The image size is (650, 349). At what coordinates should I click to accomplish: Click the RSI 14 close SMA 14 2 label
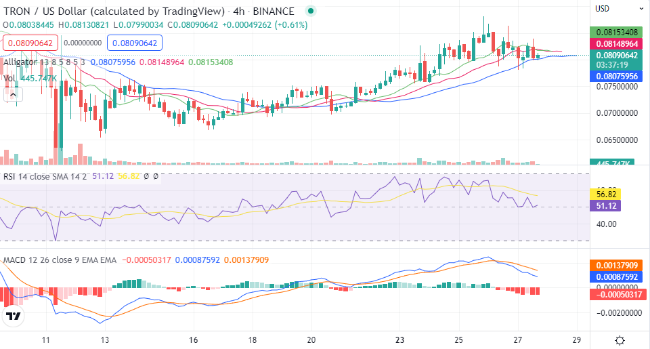click(45, 176)
